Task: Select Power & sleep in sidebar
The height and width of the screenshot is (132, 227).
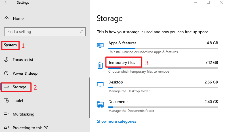Action: pyautogui.click(x=25, y=73)
